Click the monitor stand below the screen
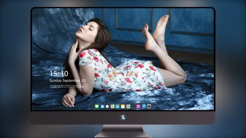This screenshot has height=138, width=246. point(123,131)
